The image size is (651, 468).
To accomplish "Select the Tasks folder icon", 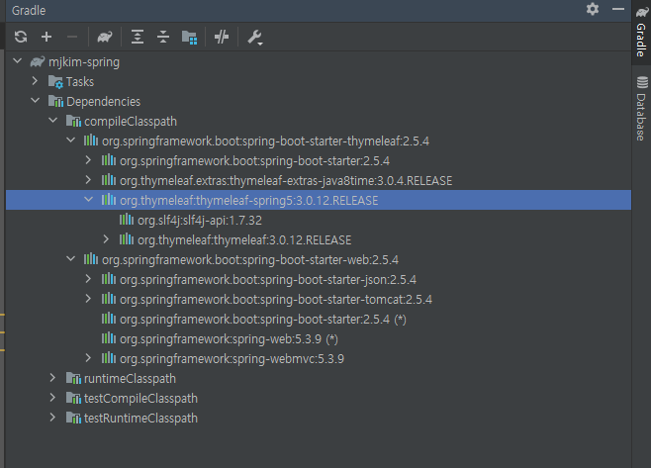I will (x=55, y=82).
